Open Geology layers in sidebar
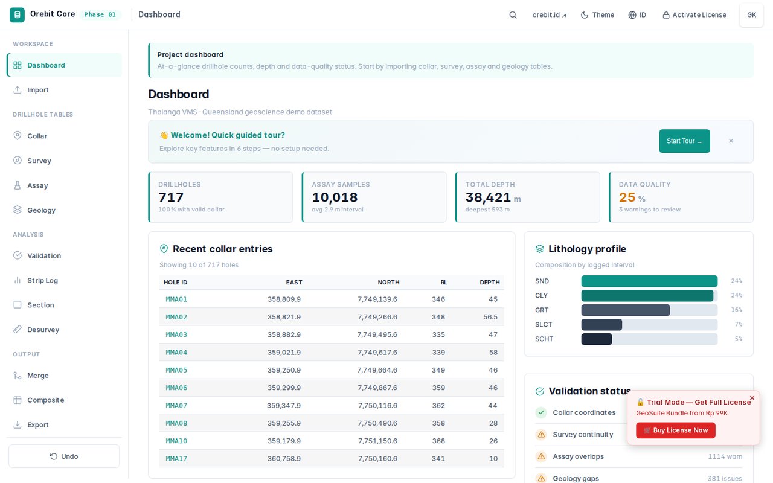Viewport: 773px width, 483px height. 65,210
